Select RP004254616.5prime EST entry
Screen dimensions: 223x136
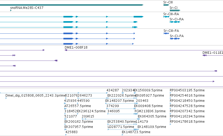(187, 96)
